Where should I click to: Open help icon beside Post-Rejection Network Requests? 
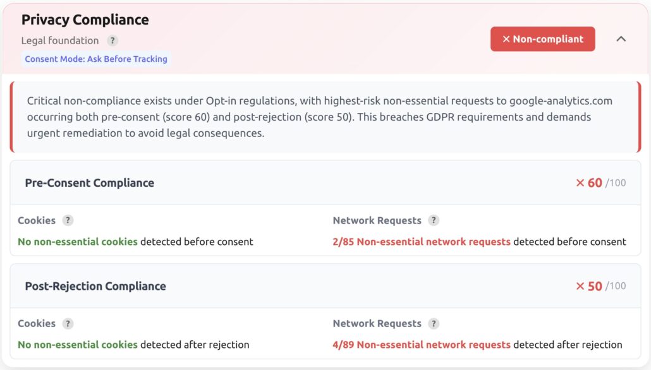[434, 323]
